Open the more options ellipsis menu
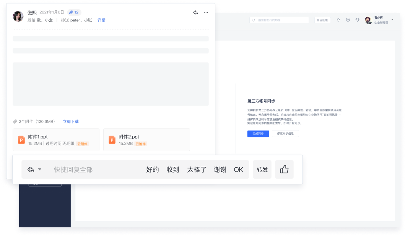Image resolution: width=405 pixels, height=235 pixels. 206,13
